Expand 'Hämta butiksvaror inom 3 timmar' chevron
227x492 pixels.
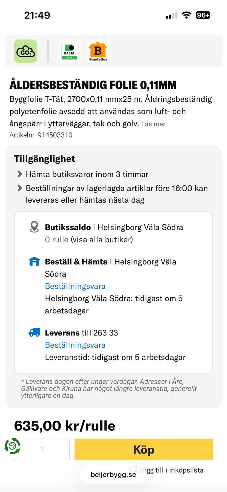click(20, 174)
